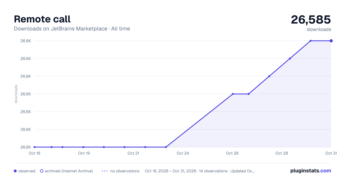
Task: Click the Oct 24 x-axis label
Action: (183, 153)
